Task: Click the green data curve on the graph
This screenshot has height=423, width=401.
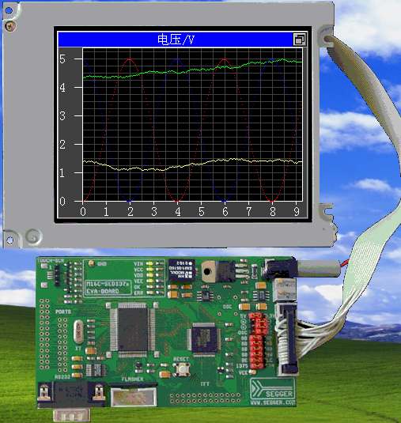Action: [192, 70]
